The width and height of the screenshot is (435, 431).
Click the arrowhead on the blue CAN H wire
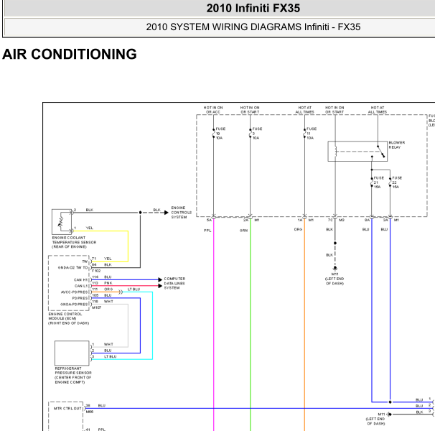point(160,279)
